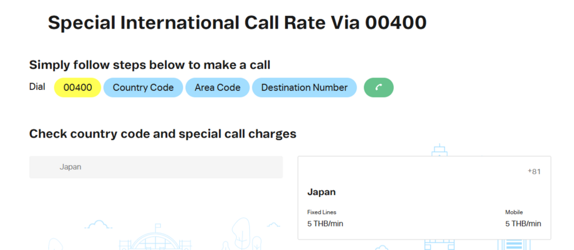Click the yellow 00400 prefix pill

78,88
